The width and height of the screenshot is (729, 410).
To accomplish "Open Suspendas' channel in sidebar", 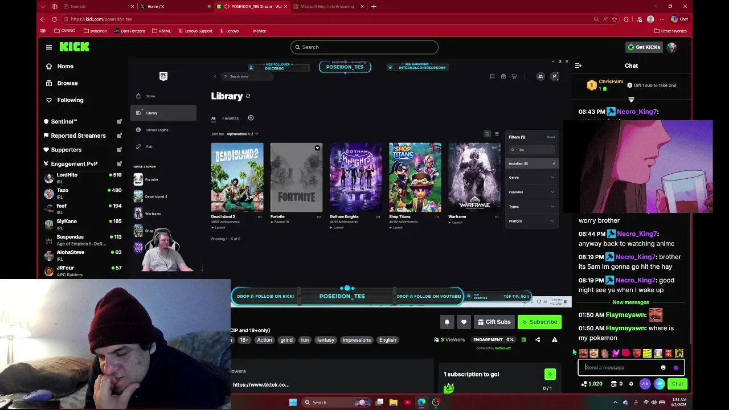I will (x=83, y=240).
